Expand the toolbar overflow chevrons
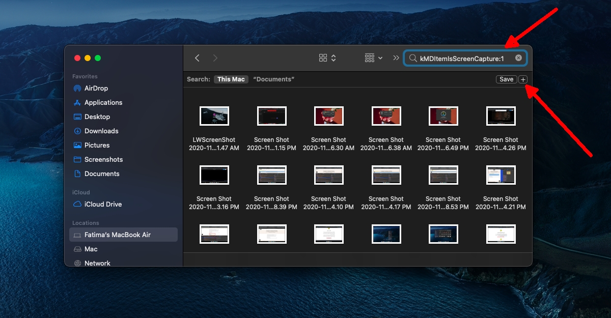Viewport: 611px width, 318px height. click(x=396, y=58)
